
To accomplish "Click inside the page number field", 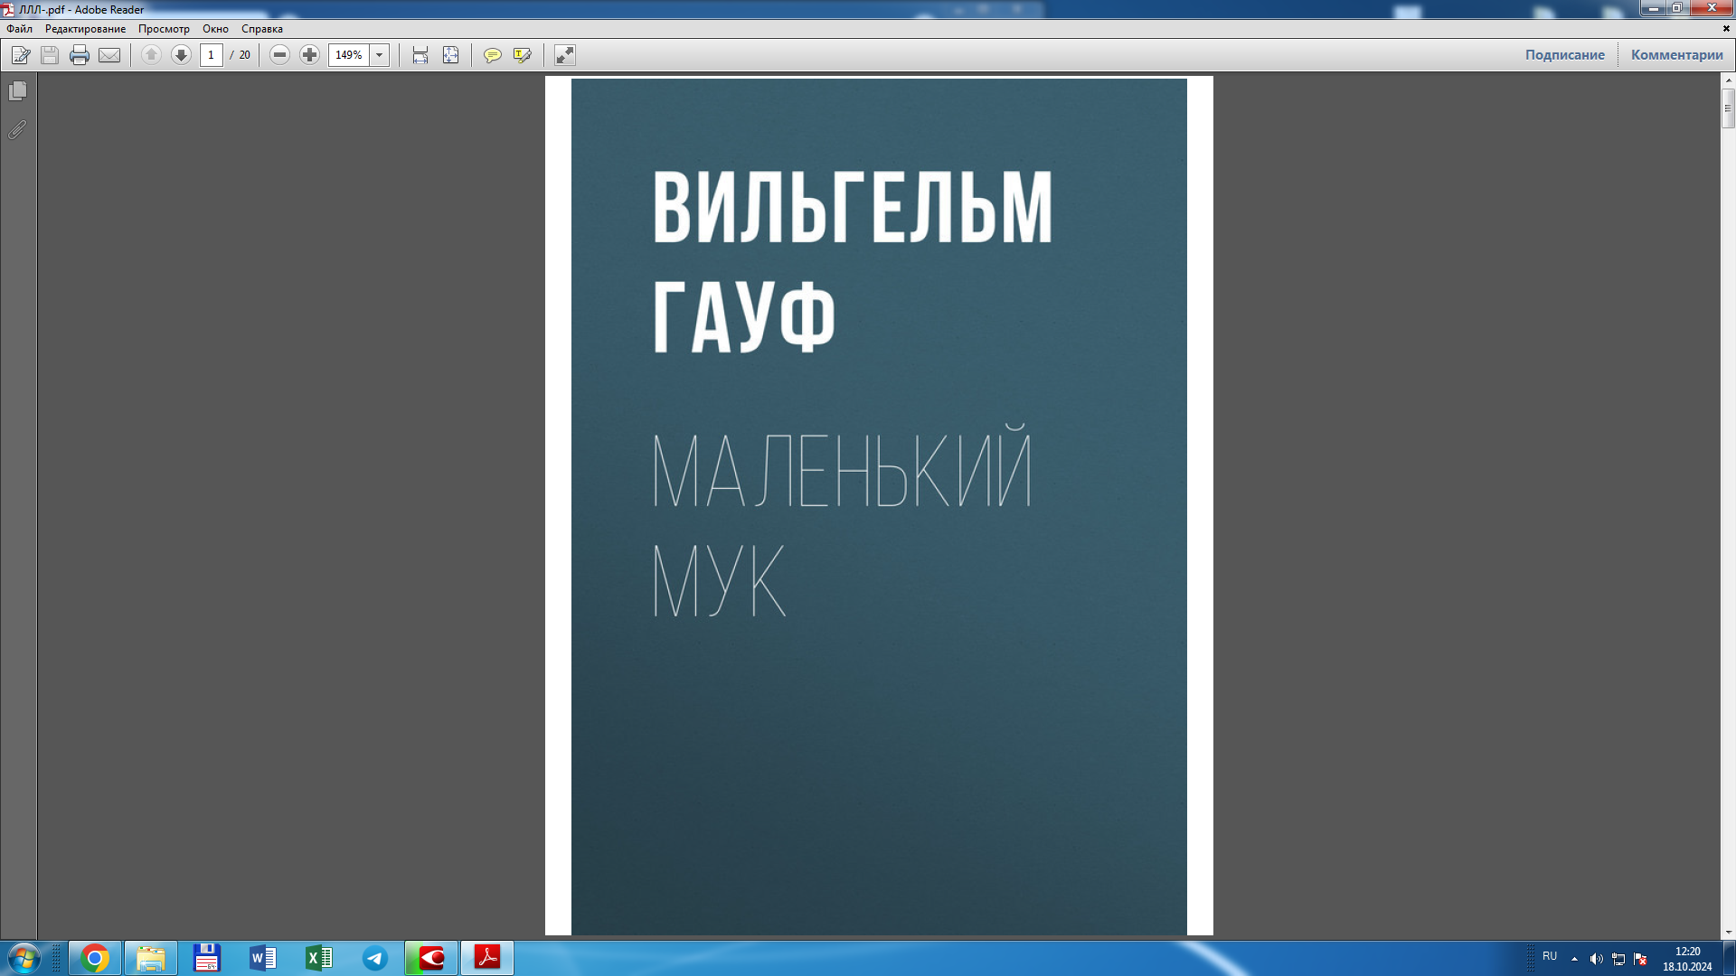I will (211, 55).
